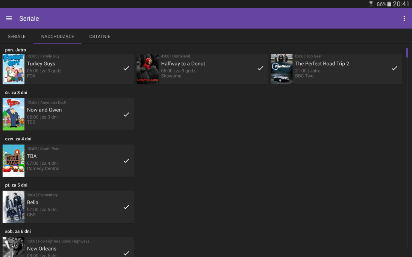Click the vertical scrollbar handle
The width and height of the screenshot is (412, 257).
click(407, 53)
